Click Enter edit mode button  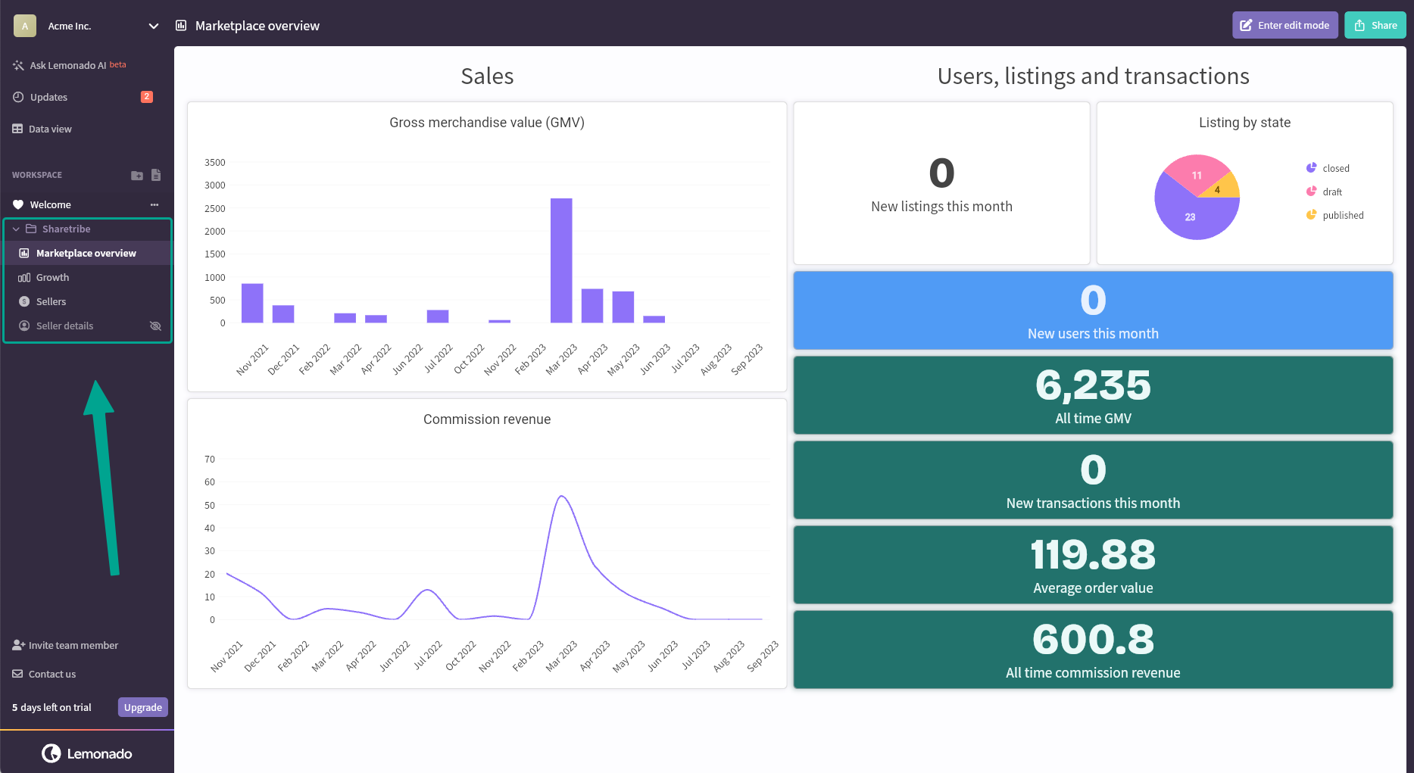coord(1284,25)
